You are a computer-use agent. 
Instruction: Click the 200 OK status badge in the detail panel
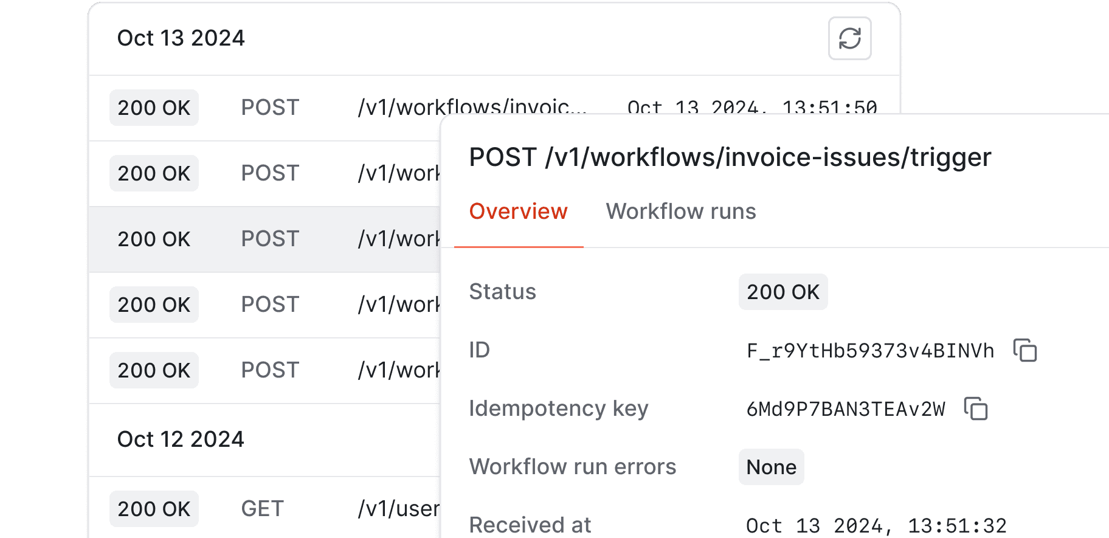point(783,292)
